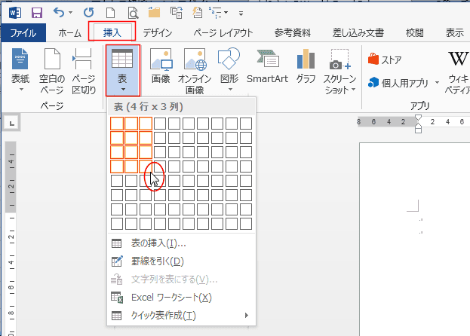Click the グラフ (Chart) icon
Screen dimensions: 470x336
[306, 67]
